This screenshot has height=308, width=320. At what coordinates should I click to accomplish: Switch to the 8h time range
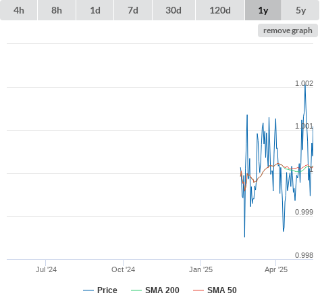click(57, 10)
